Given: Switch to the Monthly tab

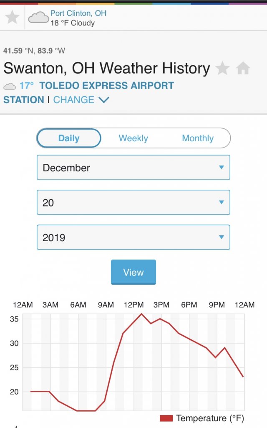Looking at the screenshot, I should [198, 138].
